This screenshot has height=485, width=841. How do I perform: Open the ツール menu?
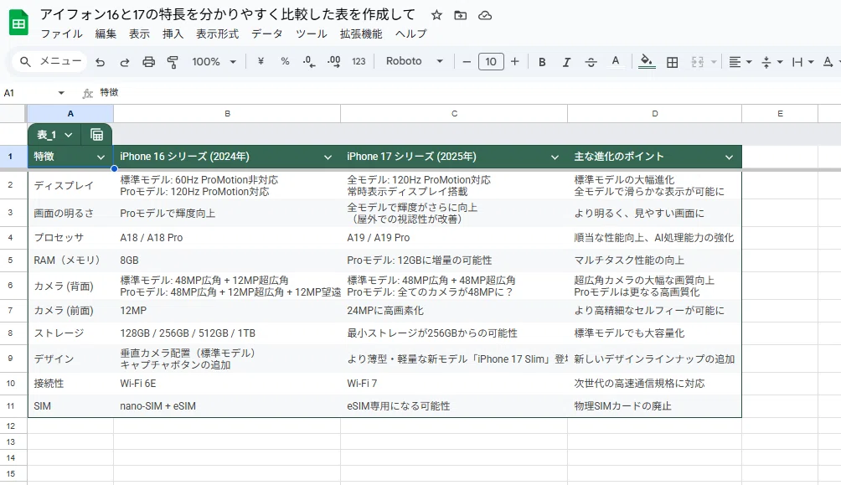click(311, 34)
